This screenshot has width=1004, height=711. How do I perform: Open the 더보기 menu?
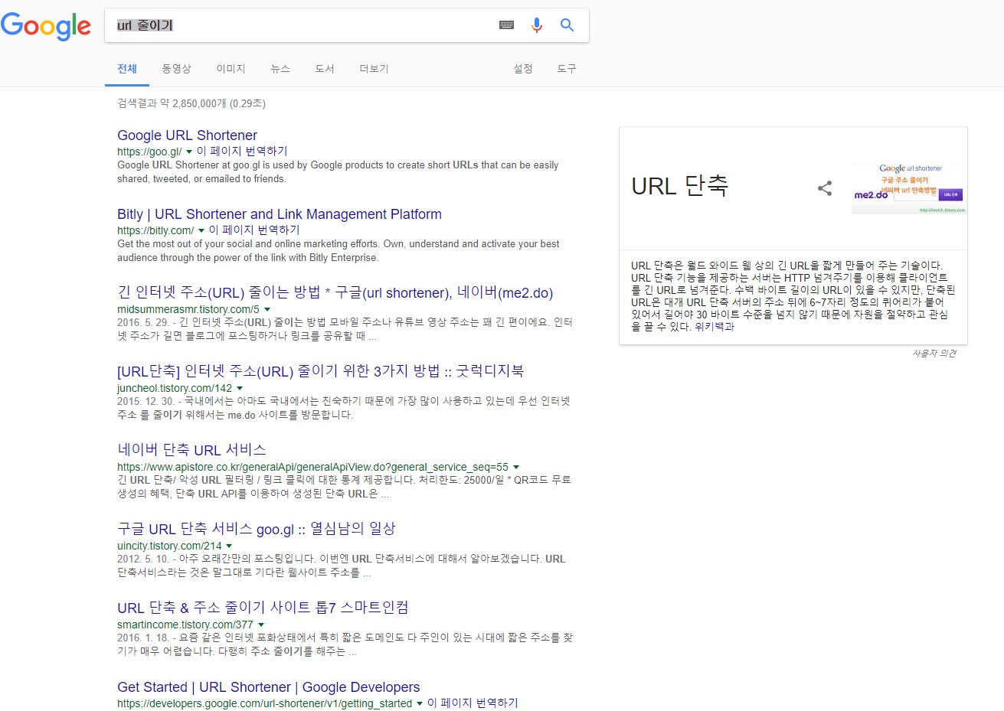click(374, 69)
